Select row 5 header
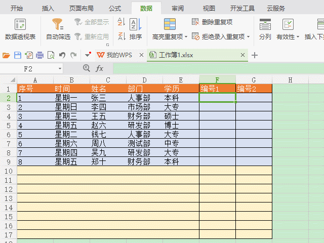 (9, 125)
